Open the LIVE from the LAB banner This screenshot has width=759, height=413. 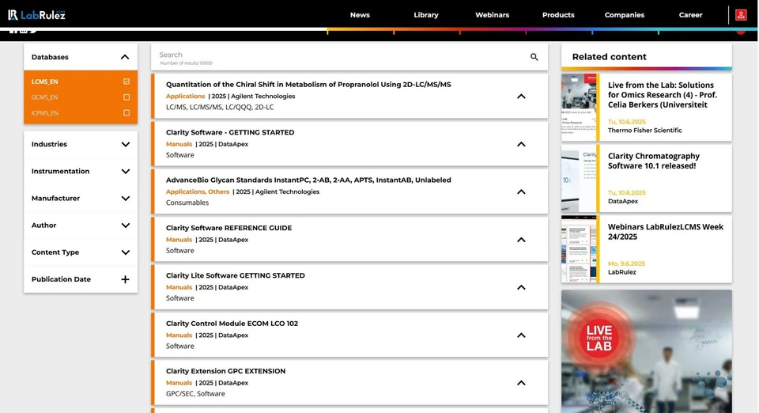(647, 351)
